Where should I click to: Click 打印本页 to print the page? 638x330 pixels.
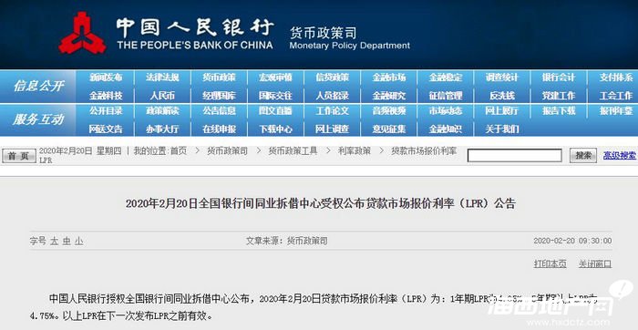point(551,263)
